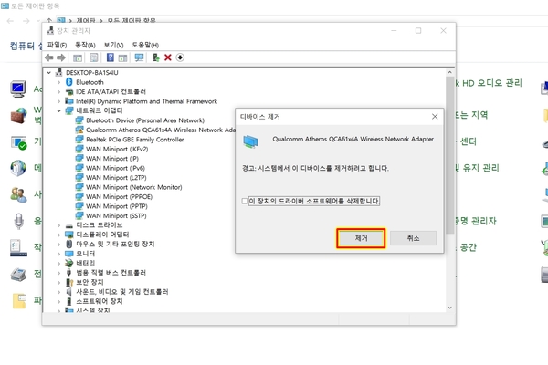The height and width of the screenshot is (365, 548).
Task: Select the 보안 장치 category
Action: (90, 282)
